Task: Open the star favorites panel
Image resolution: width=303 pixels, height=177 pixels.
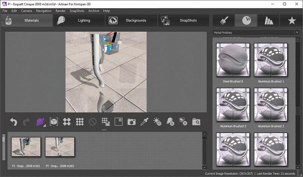Action: click(x=291, y=20)
